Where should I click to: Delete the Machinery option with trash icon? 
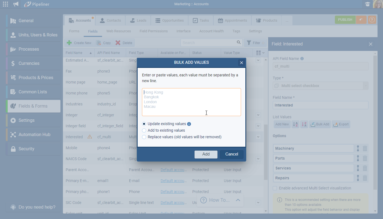pyautogui.click(x=365, y=148)
